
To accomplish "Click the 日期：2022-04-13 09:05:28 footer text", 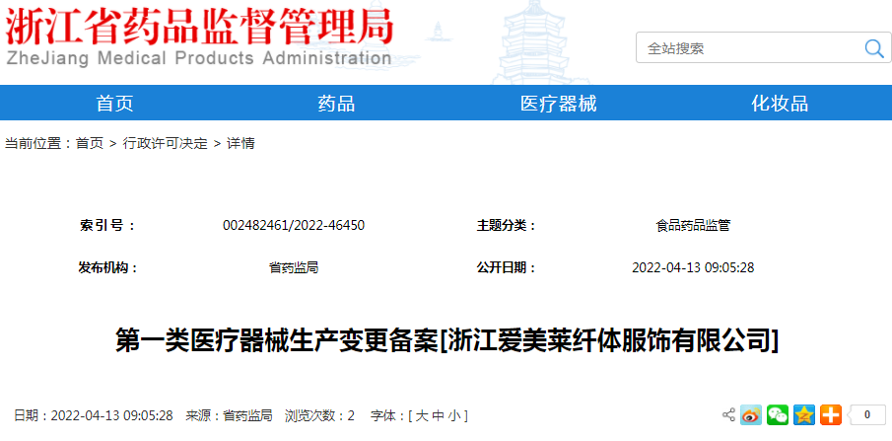I will (x=94, y=415).
